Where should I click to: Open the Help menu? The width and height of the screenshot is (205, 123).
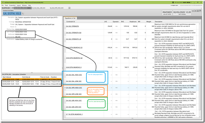30,5
